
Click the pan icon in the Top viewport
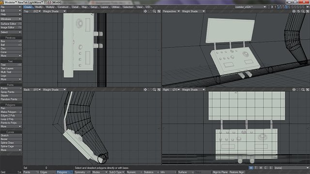point(145,11)
